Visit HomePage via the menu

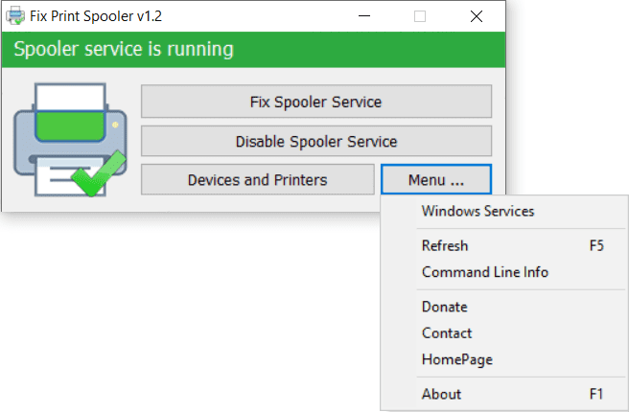(x=456, y=359)
